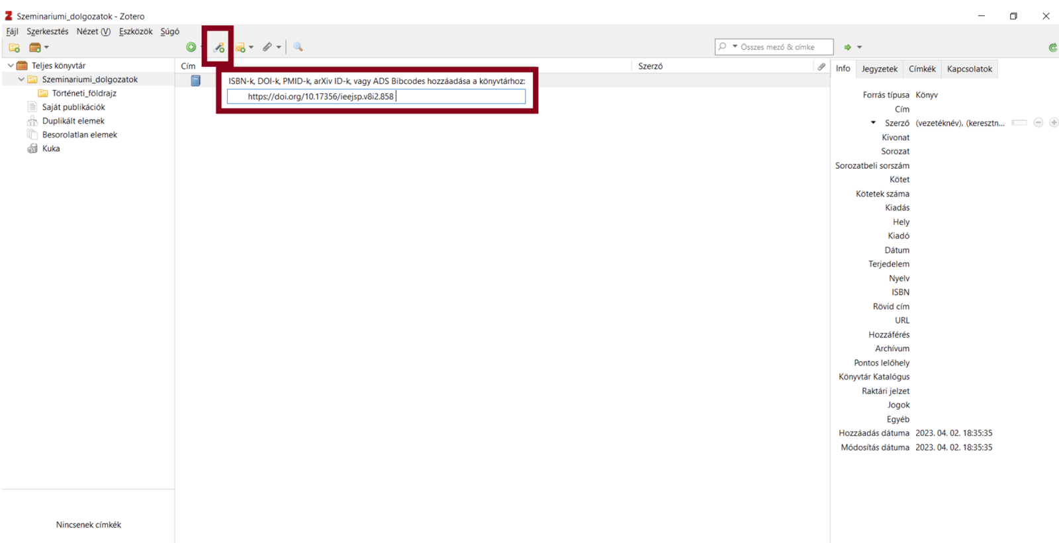Switch to the Info tab

(x=843, y=69)
